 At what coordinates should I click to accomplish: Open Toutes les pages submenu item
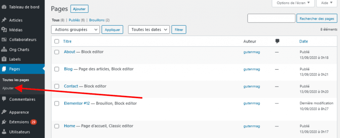pos(16,80)
